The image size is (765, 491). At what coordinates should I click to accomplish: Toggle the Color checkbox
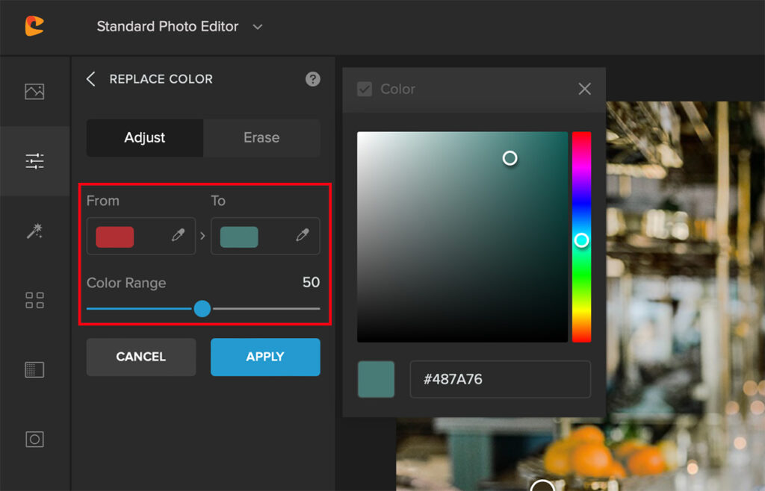365,89
